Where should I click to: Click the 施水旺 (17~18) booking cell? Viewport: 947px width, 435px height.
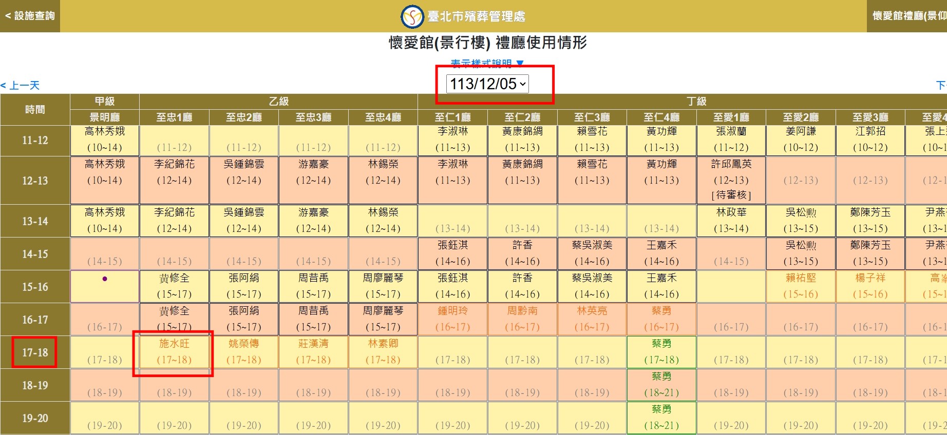click(174, 352)
